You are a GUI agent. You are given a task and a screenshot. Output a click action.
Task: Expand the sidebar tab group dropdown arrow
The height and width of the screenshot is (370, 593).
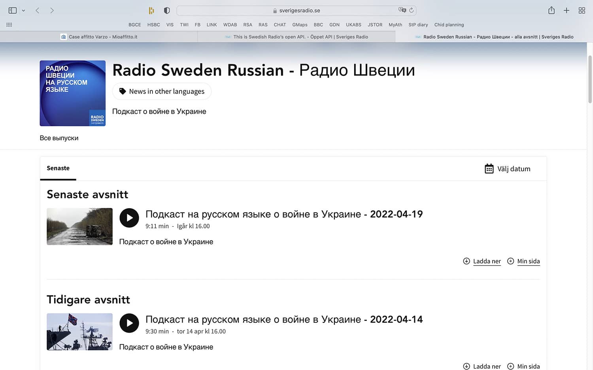[x=23, y=11]
